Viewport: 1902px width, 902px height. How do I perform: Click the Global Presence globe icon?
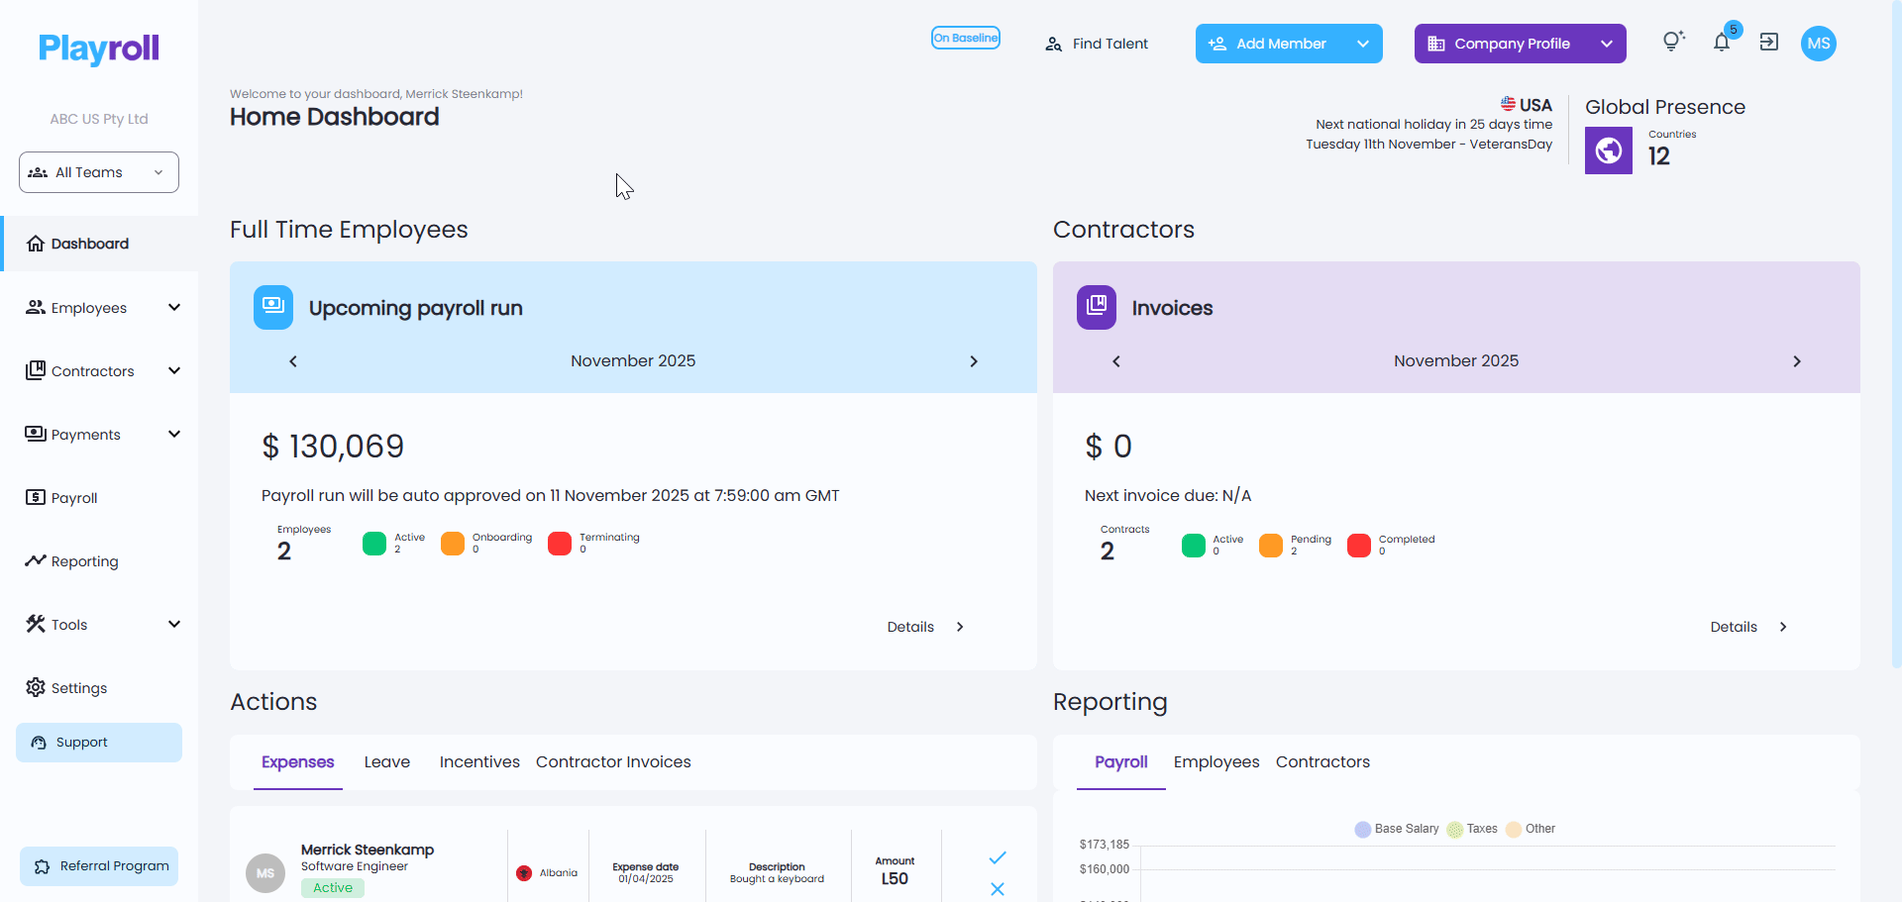click(1609, 150)
